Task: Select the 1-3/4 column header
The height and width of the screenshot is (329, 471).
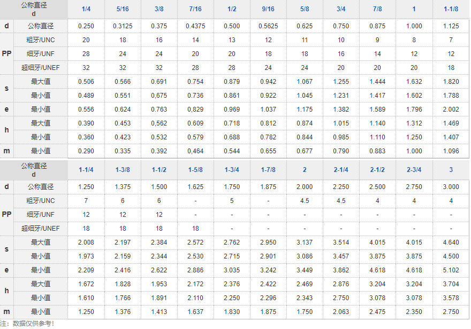Action: [x=232, y=170]
